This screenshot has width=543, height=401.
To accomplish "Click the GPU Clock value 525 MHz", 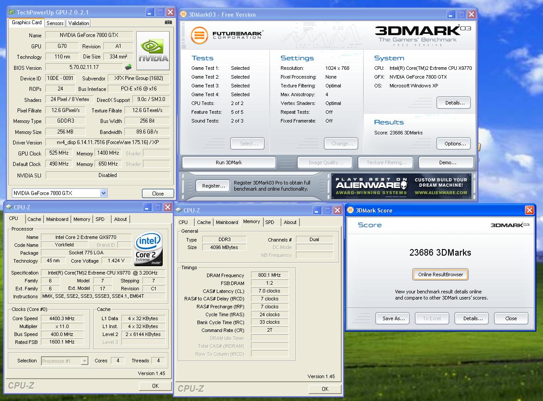I will pos(58,153).
